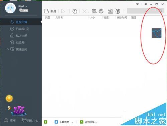Viewport: 167px width, 126px height.
Task: Open the dropdown arrow beside delete X
Action: [89, 13]
